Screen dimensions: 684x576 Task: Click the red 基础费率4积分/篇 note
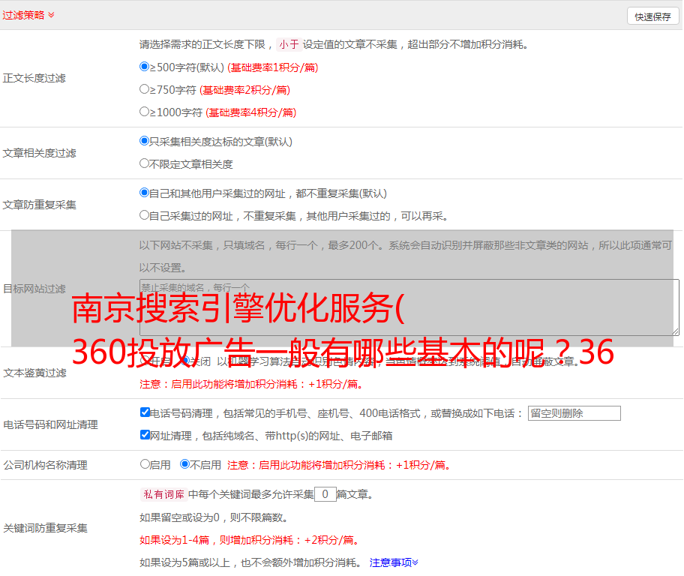[250, 112]
